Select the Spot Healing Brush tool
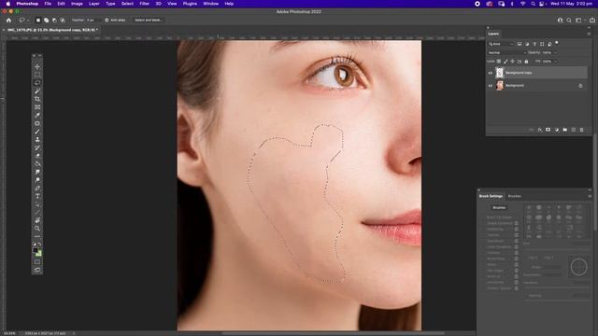Image resolution: width=598 pixels, height=336 pixels. tap(37, 123)
